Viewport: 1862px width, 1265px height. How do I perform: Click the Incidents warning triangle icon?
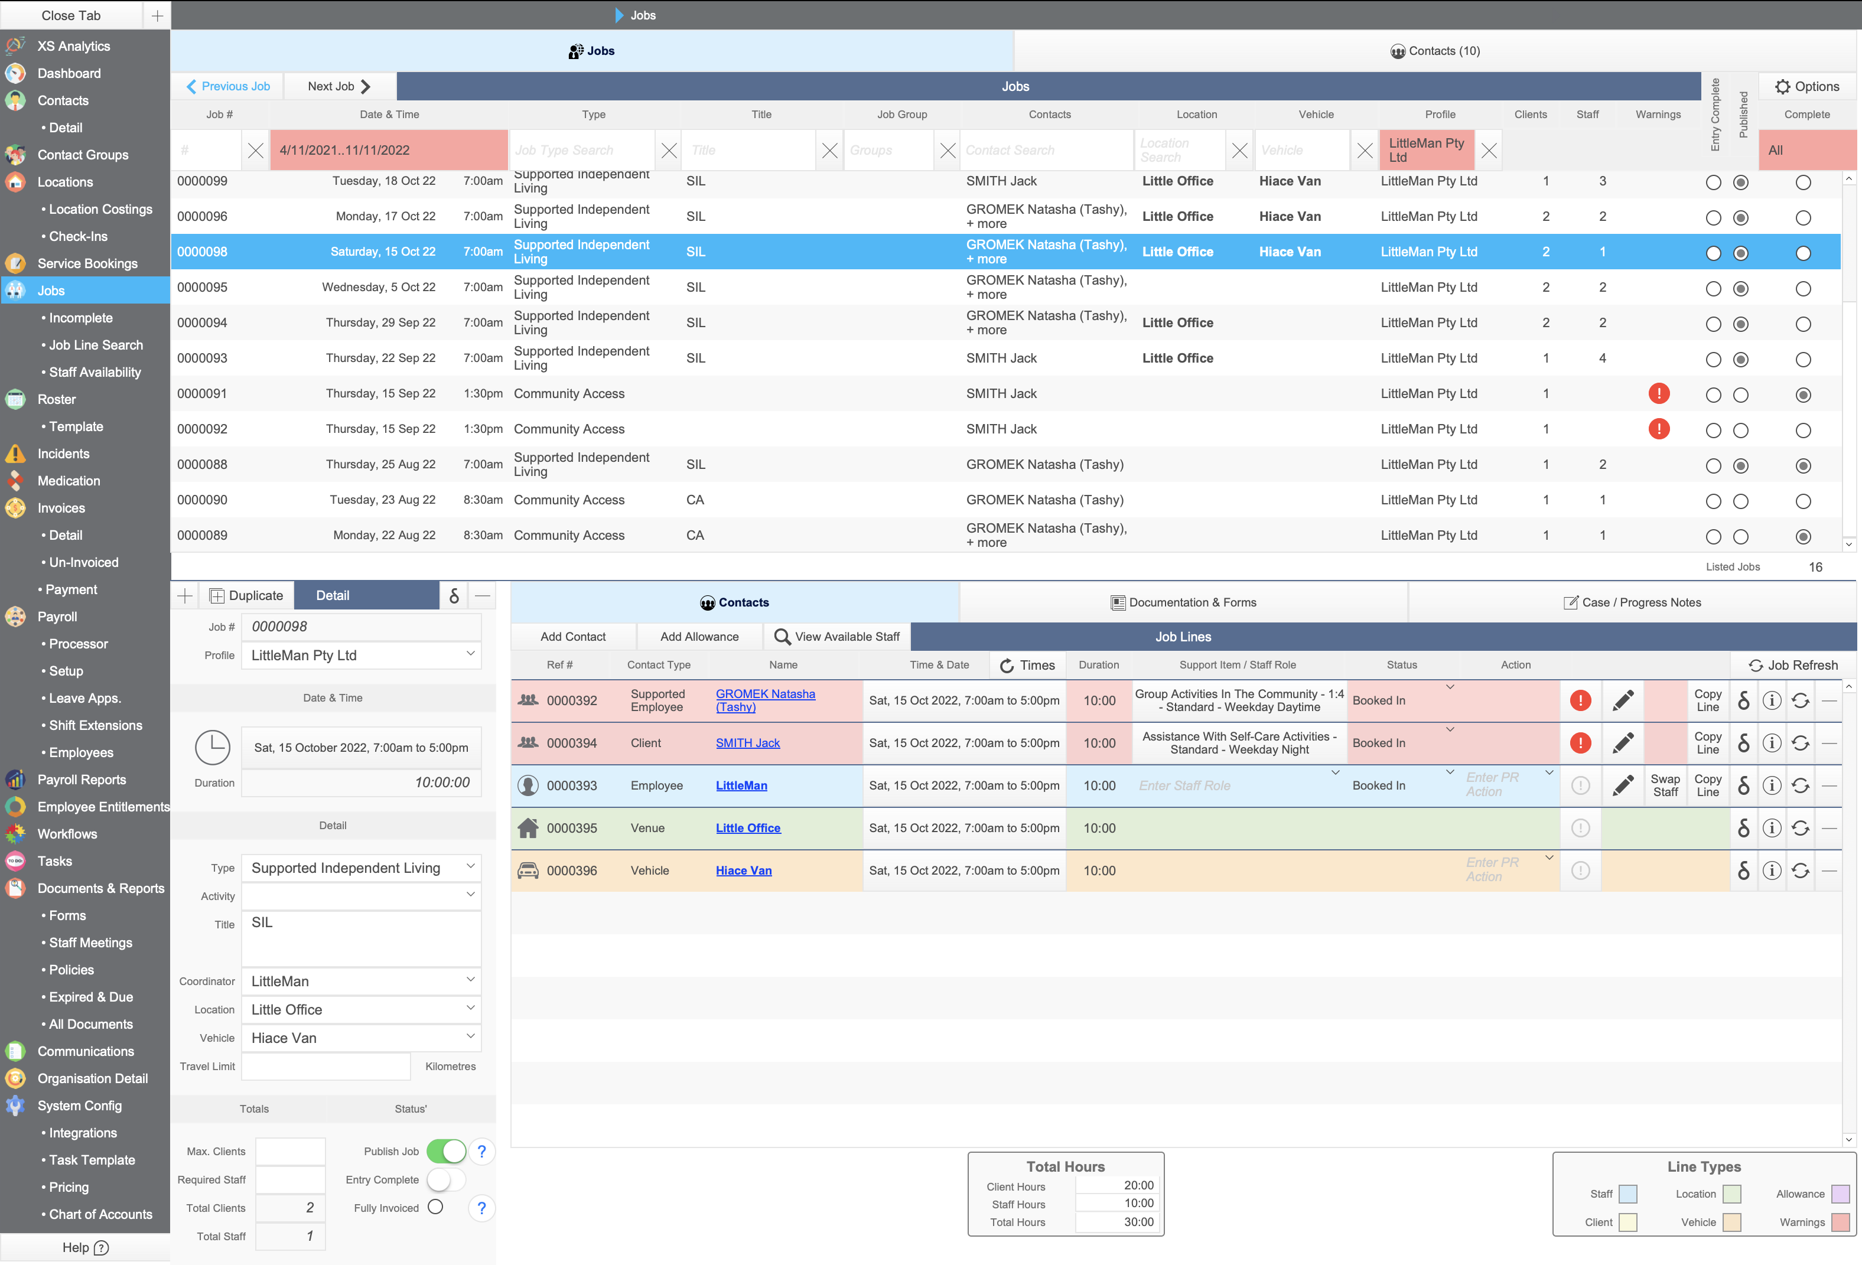pyautogui.click(x=15, y=454)
